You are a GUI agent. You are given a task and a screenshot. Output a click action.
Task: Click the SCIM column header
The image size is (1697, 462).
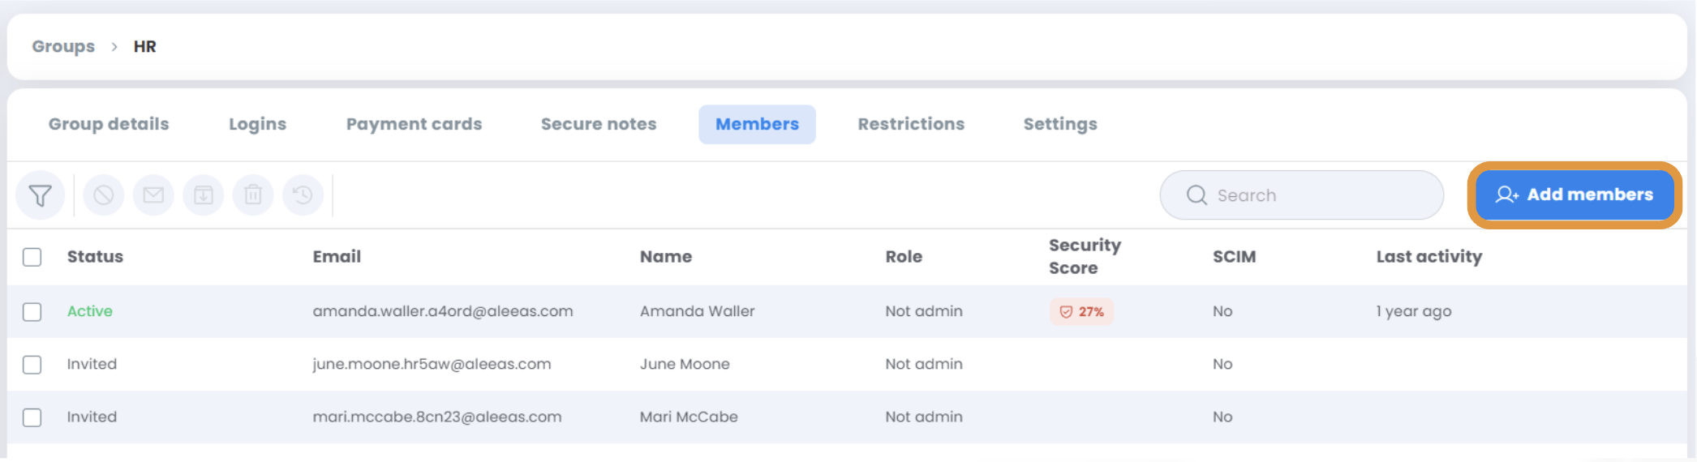pyautogui.click(x=1234, y=257)
